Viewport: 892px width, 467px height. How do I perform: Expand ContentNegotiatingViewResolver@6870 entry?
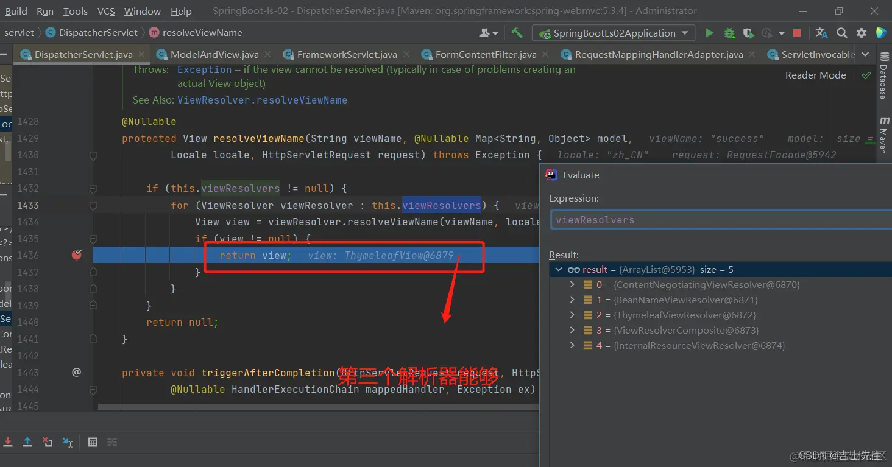click(x=572, y=284)
